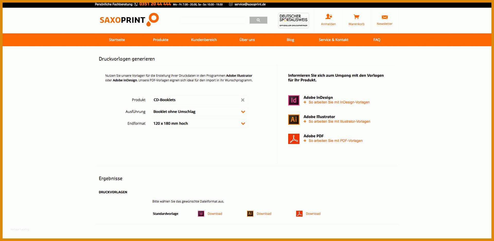The width and height of the screenshot is (494, 241).
Task: Go to Startseite in the navigation
Action: pyautogui.click(x=117, y=40)
